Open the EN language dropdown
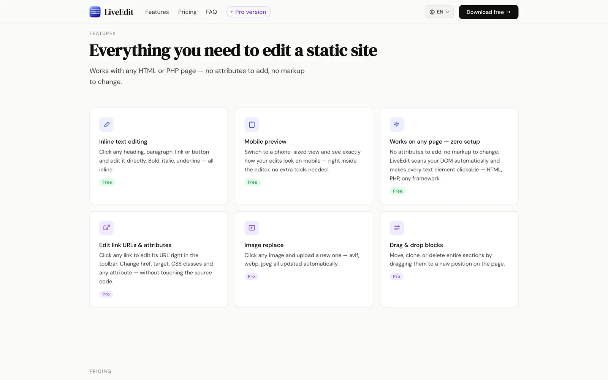Image resolution: width=608 pixels, height=380 pixels. tap(439, 12)
